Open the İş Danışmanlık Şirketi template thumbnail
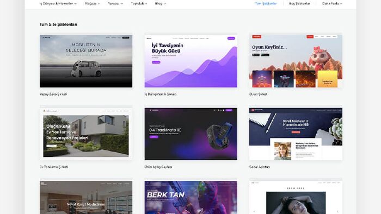Screen dimensions: 381x214 tap(190, 61)
